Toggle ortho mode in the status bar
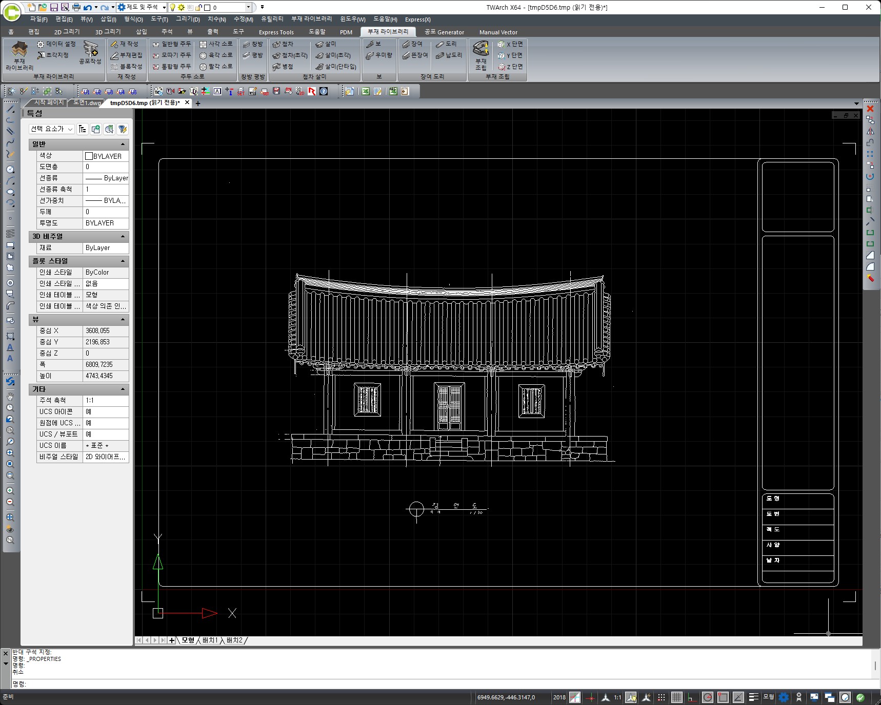The width and height of the screenshot is (881, 705). (x=692, y=697)
